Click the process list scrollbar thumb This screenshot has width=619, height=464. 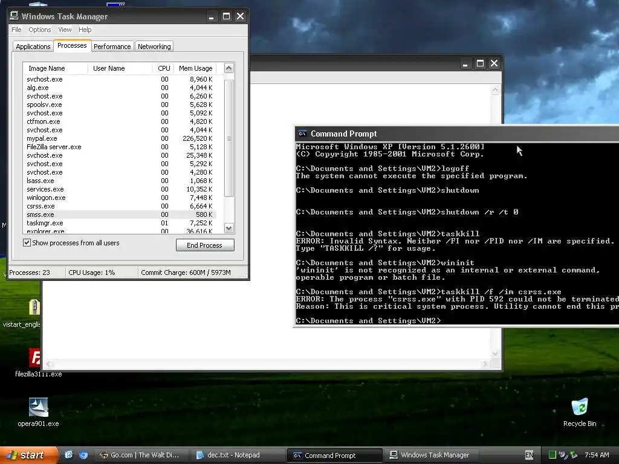[229, 138]
